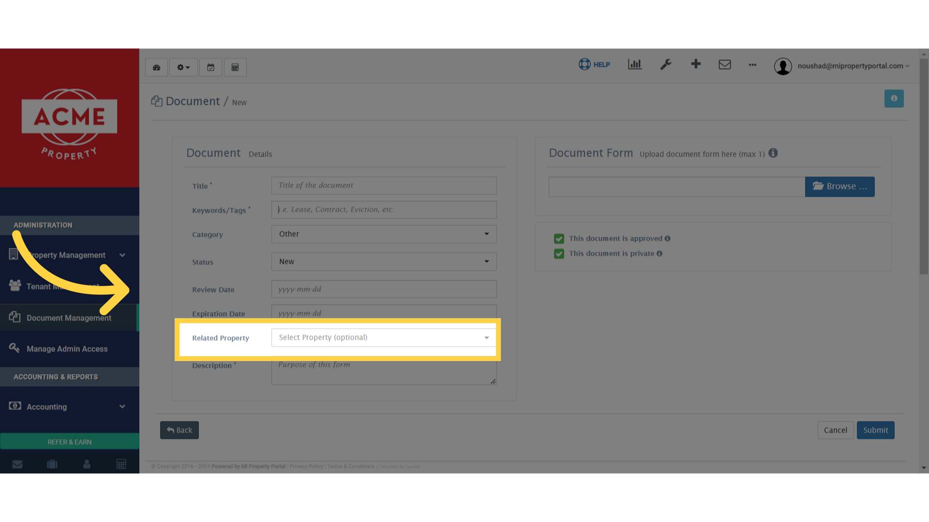Open the Category dropdown showing Other
The height and width of the screenshot is (522, 929).
(x=384, y=234)
